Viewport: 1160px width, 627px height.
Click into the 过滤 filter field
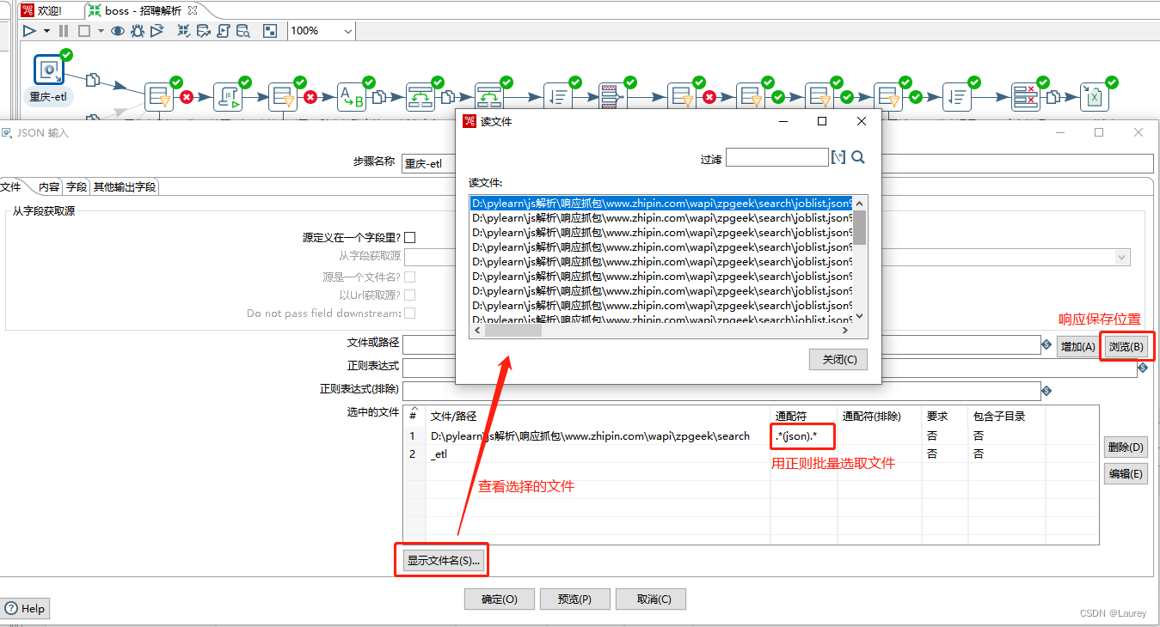tap(776, 157)
